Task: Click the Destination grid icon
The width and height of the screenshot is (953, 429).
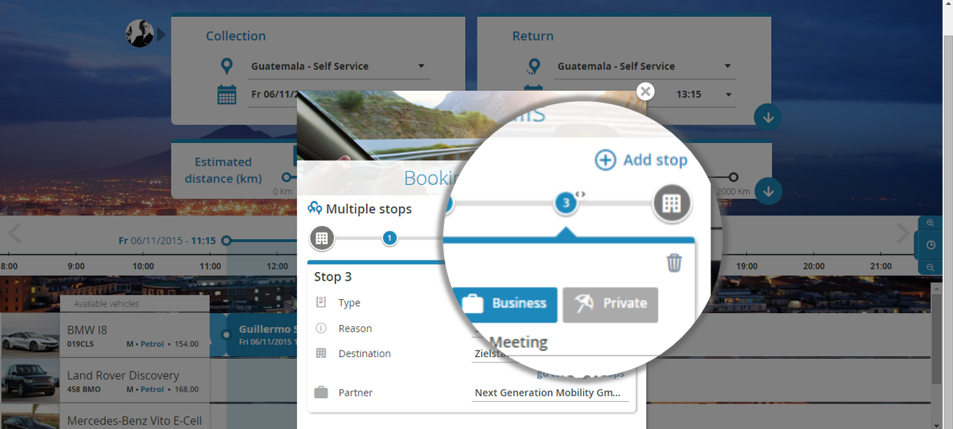Action: click(321, 353)
